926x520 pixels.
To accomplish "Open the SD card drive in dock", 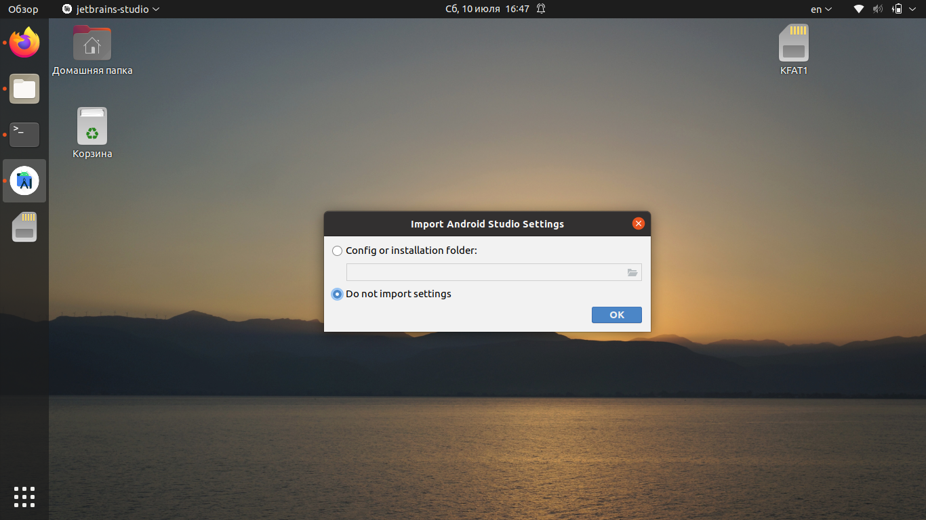I will 24,227.
